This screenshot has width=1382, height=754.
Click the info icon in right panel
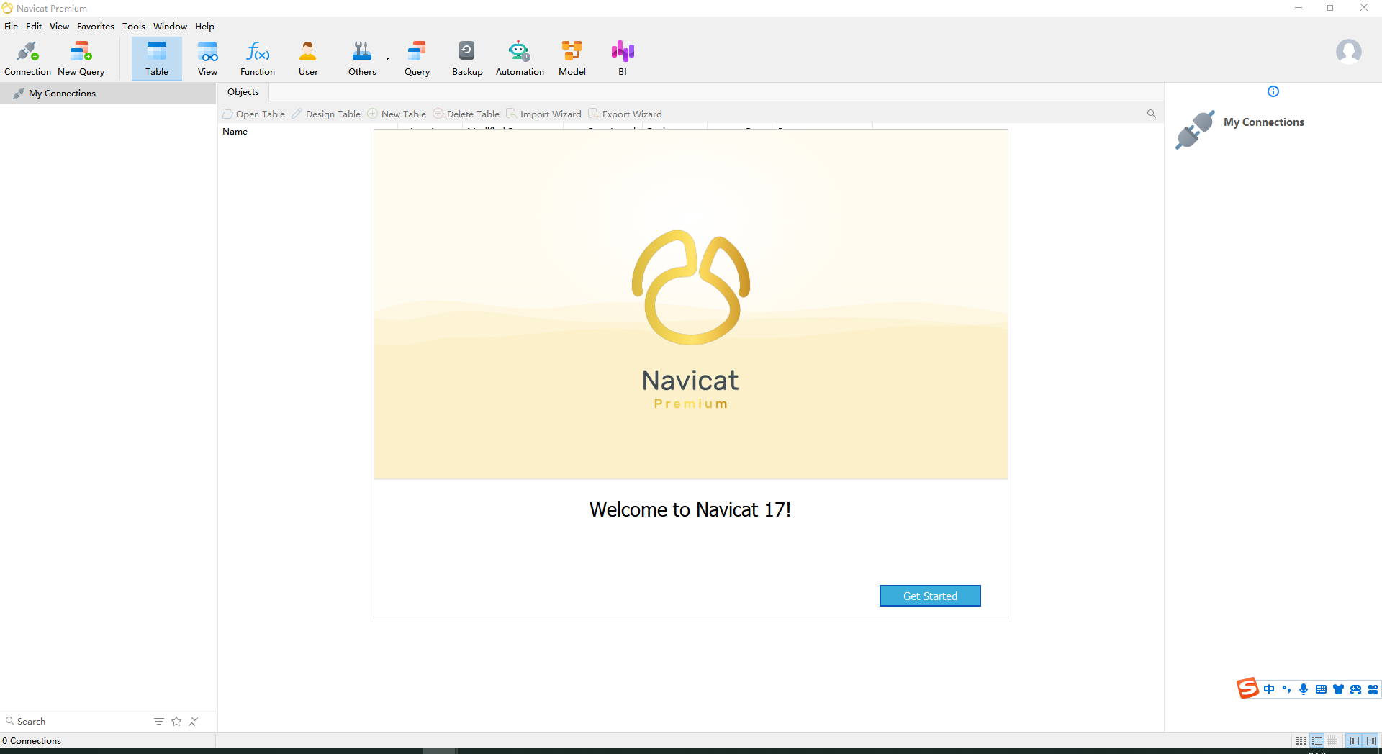pos(1273,91)
